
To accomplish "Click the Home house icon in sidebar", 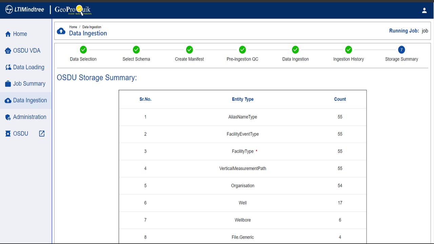I will pos(8,34).
